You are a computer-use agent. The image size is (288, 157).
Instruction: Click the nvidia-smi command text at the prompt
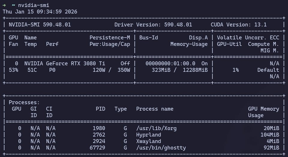pyautogui.click(x=34, y=5)
